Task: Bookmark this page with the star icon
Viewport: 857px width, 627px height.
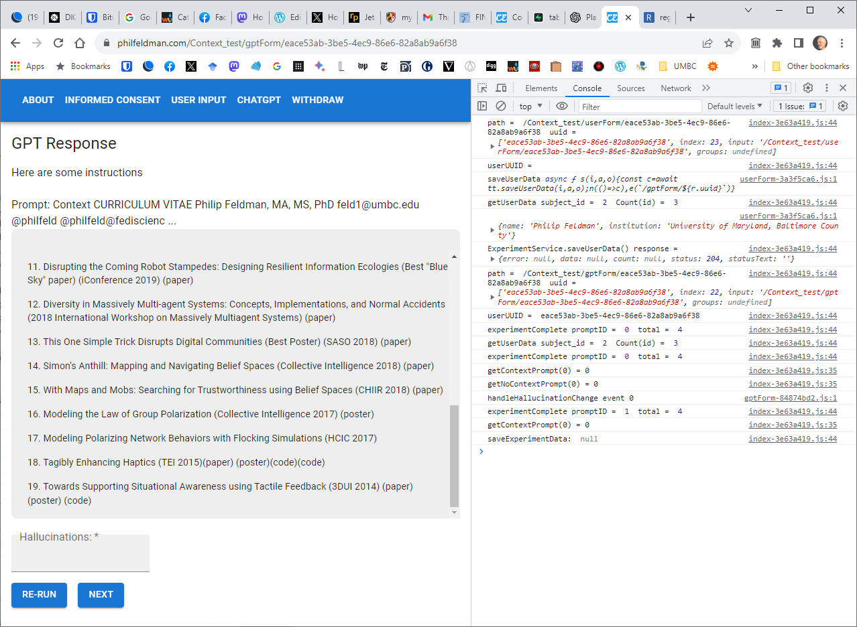Action: pos(729,43)
